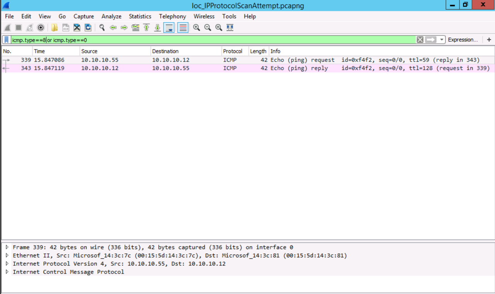The image size is (495, 294).
Task: Expand the Ethernet II detail row
Action: point(7,255)
